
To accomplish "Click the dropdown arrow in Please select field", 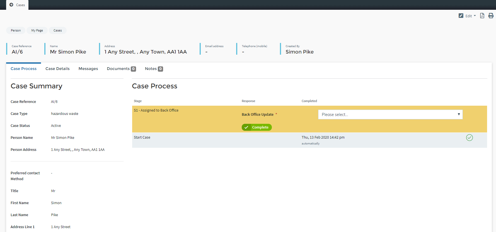I will (x=459, y=114).
